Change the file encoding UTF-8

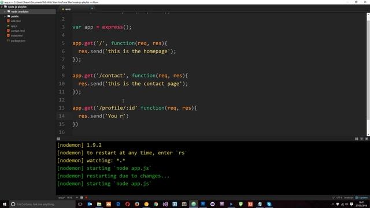tap(339, 198)
